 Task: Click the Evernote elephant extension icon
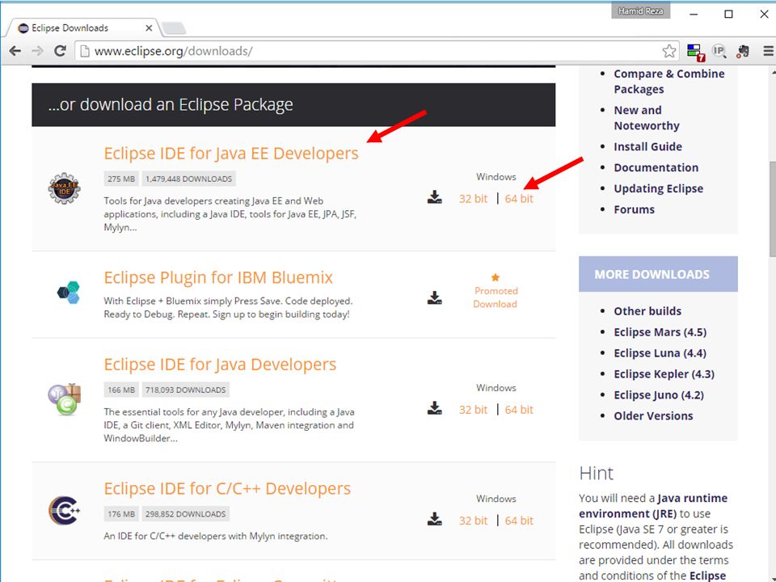[x=743, y=50]
